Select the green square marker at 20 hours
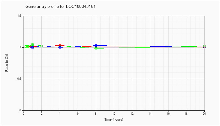 coord(204,46)
